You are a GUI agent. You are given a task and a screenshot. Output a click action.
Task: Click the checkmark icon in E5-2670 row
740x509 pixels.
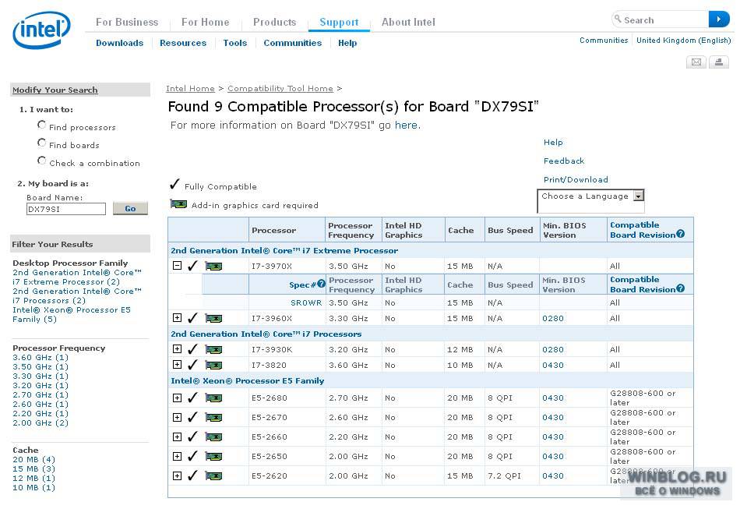(192, 417)
